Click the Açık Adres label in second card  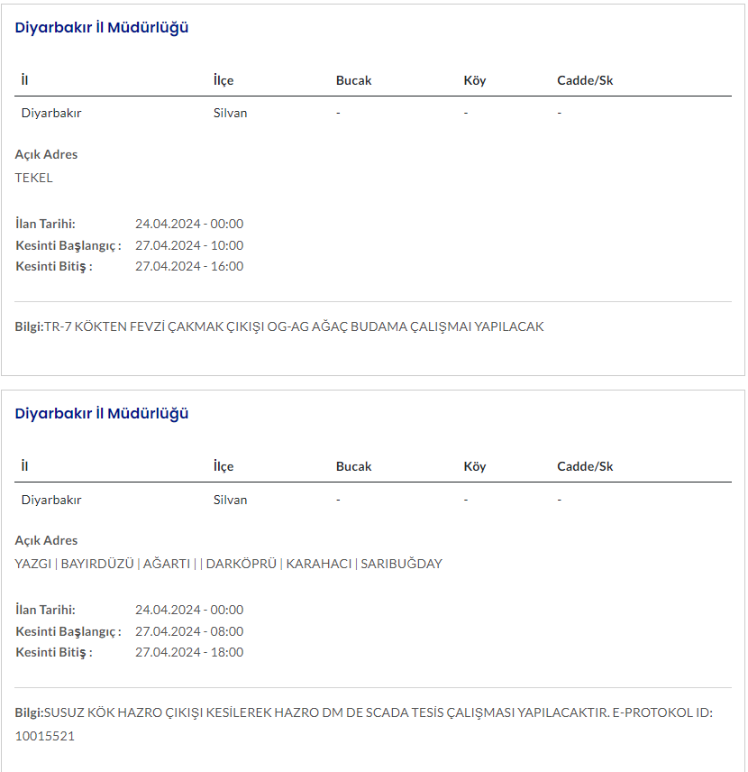[x=46, y=540]
